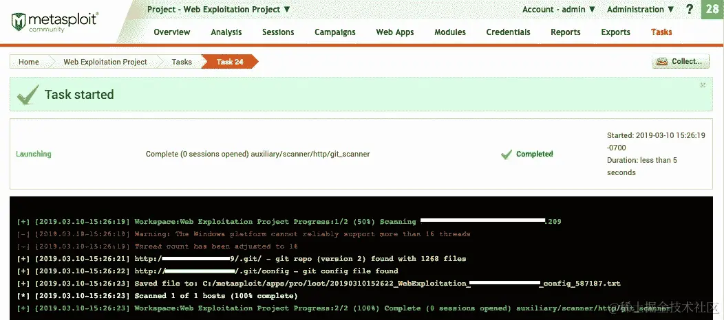
Task: Click the log line git config file found
Action: point(207,271)
